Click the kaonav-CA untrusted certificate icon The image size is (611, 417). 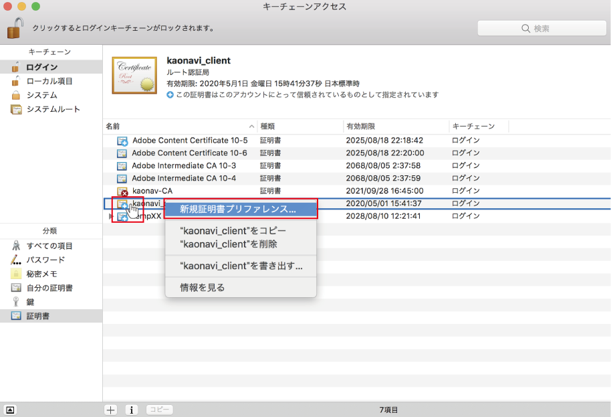[123, 191]
